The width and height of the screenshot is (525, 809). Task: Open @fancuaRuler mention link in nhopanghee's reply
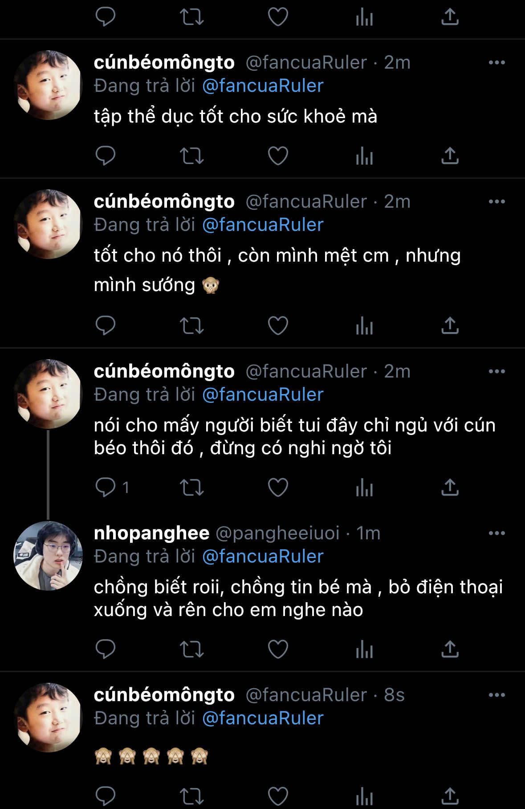263,556
